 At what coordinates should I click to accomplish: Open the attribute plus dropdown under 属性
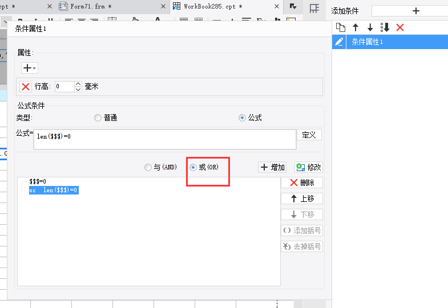[x=30, y=68]
